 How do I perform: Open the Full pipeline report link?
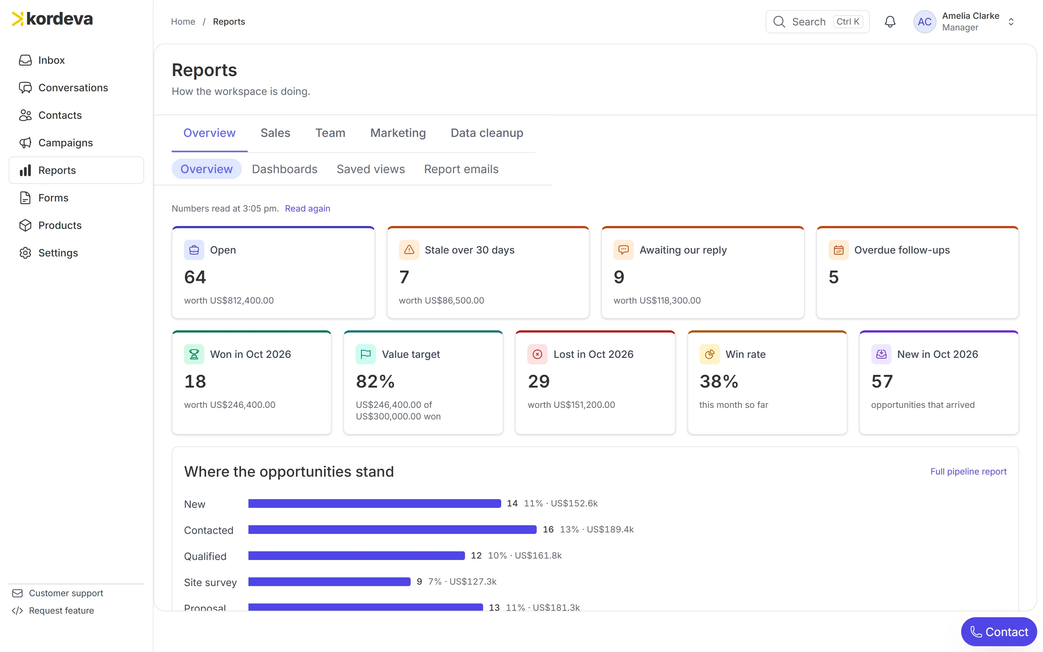(x=968, y=472)
